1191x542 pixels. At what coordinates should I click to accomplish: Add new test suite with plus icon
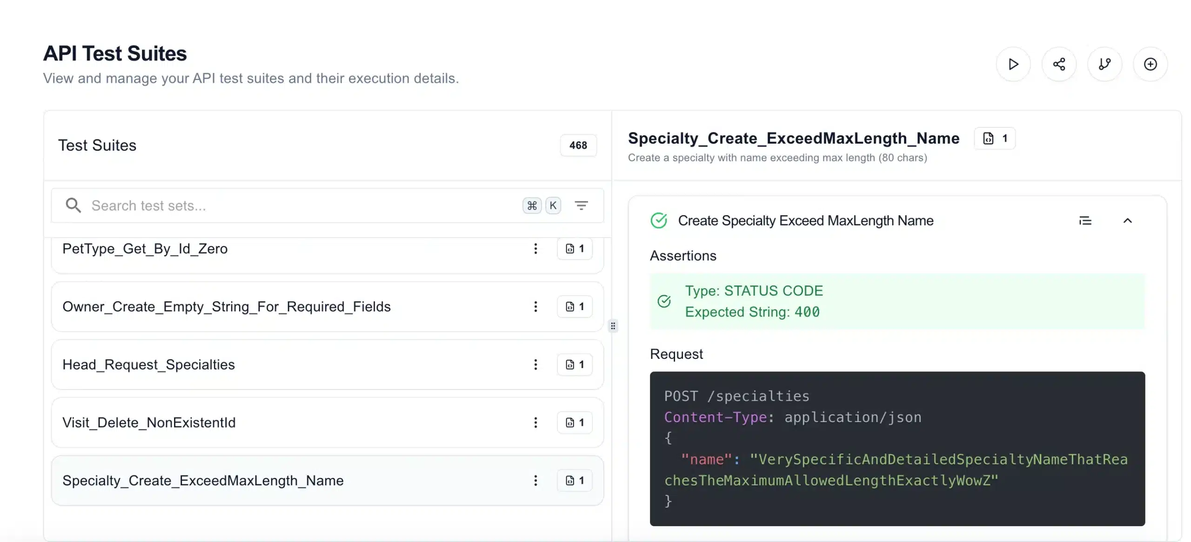coord(1150,64)
